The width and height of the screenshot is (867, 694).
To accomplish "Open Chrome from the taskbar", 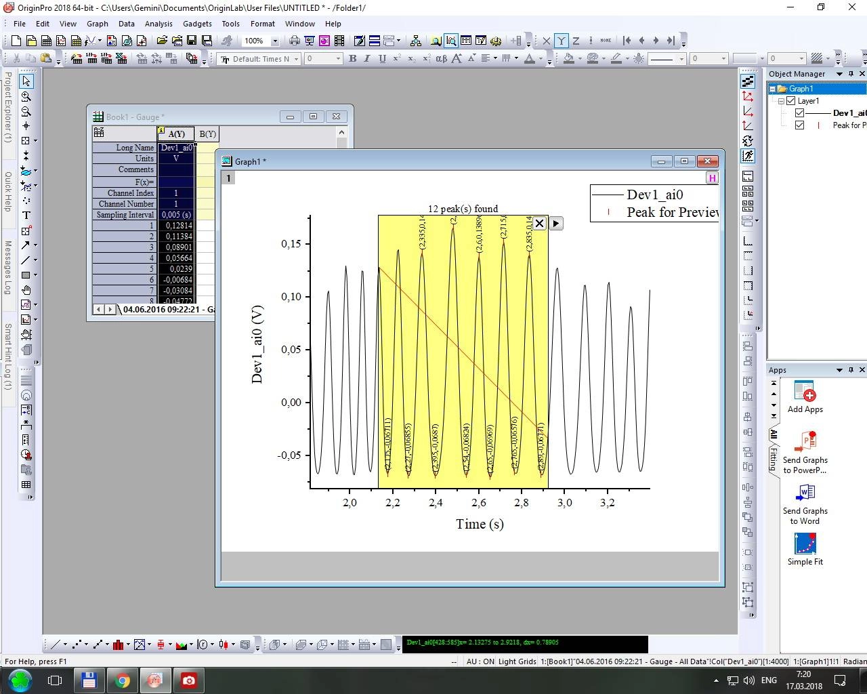I will click(123, 680).
